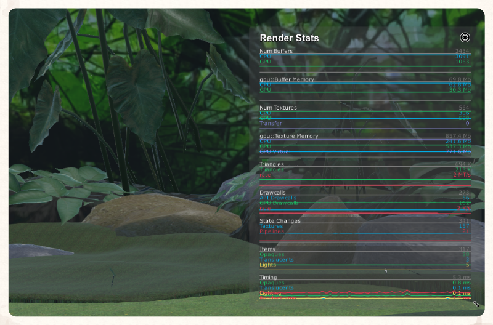493x325 pixels.
Task: Click the resize handle at panel corner
Action: (476, 304)
